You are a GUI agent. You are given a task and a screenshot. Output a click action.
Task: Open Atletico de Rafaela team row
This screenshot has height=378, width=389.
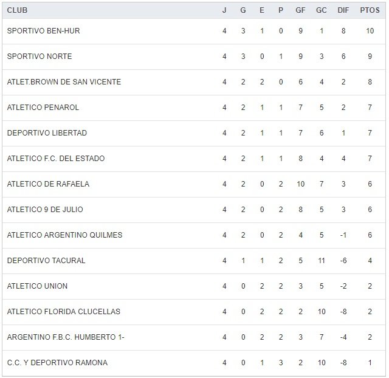click(x=48, y=184)
